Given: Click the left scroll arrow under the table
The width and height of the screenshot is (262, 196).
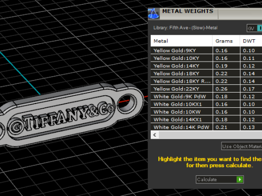Looking at the screenshot, I should [x=154, y=135].
